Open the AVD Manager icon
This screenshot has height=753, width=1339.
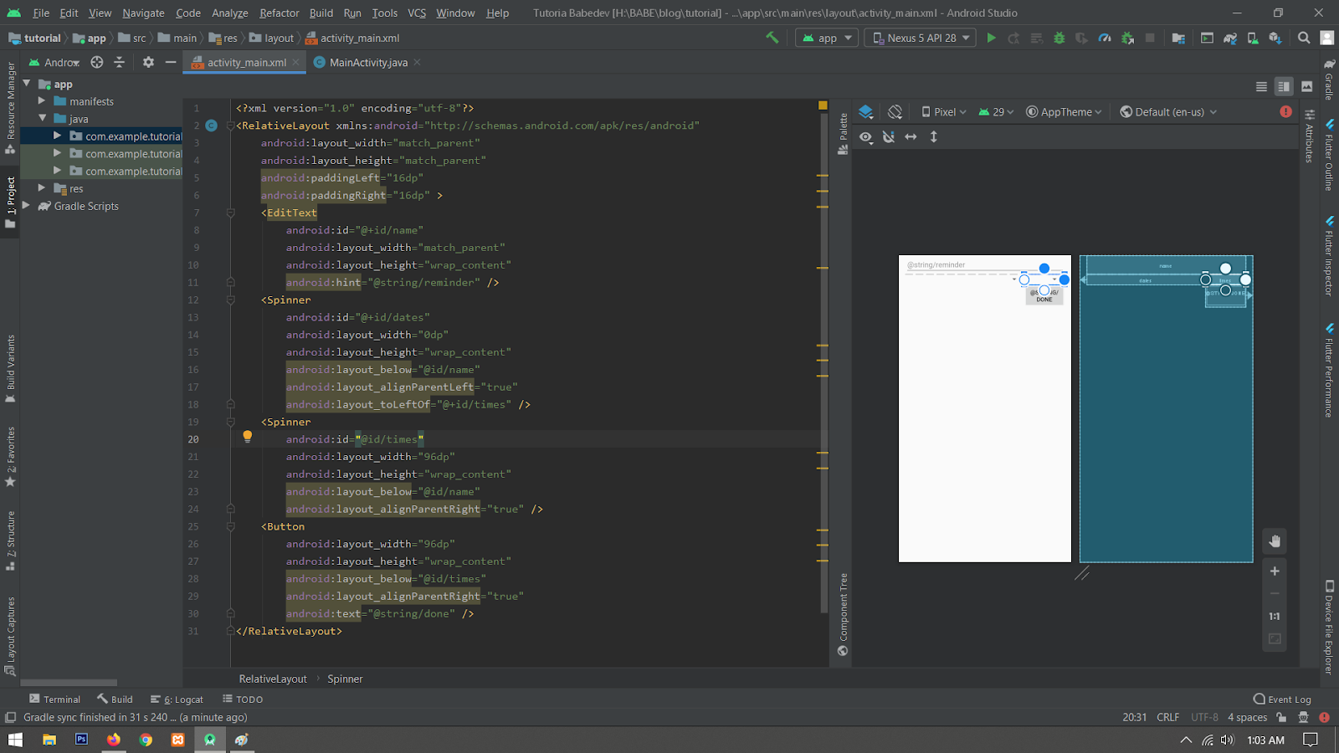[x=1252, y=38]
